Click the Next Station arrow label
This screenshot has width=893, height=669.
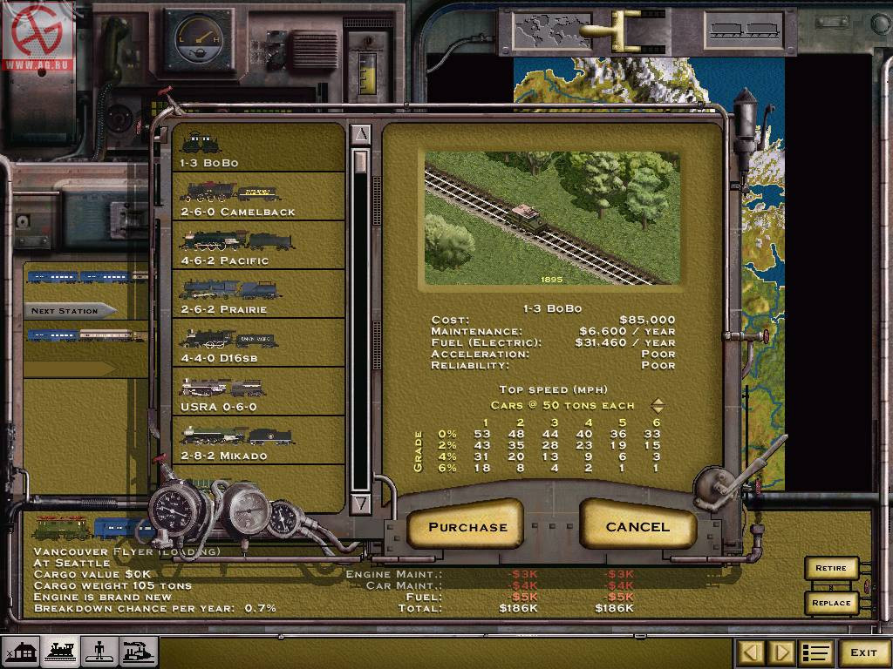(x=71, y=311)
